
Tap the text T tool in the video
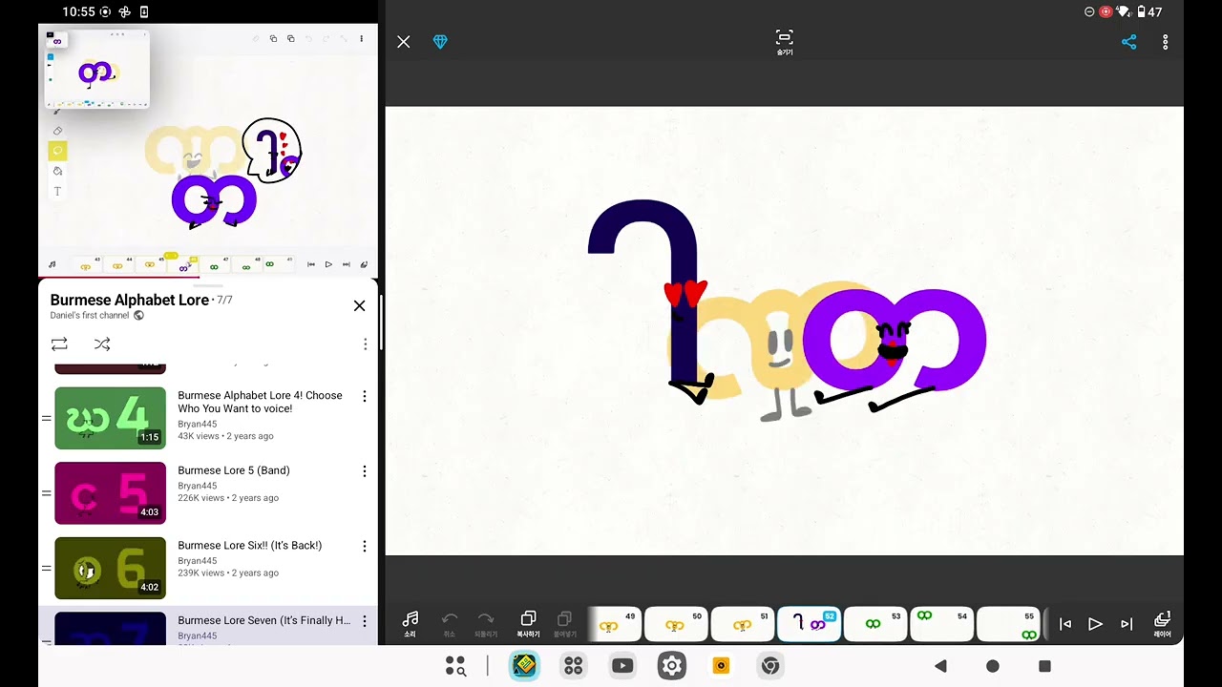[x=57, y=192]
